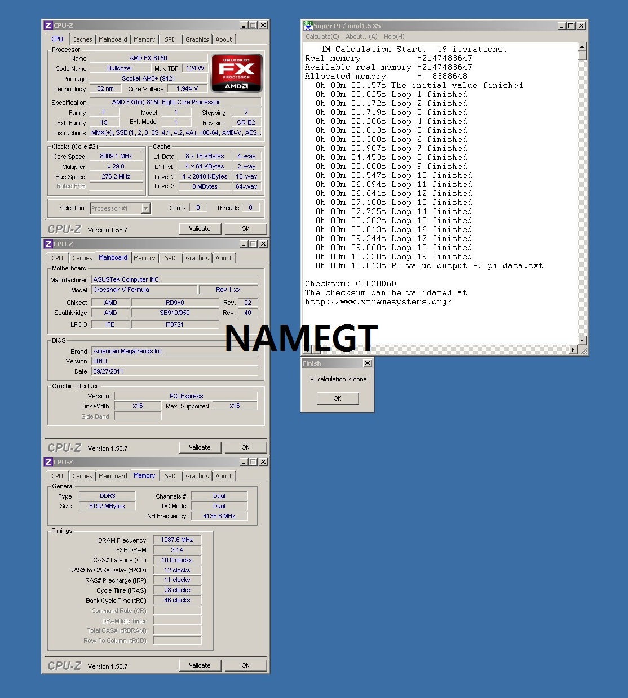Click the BIOS Version value "0813"

click(x=175, y=361)
